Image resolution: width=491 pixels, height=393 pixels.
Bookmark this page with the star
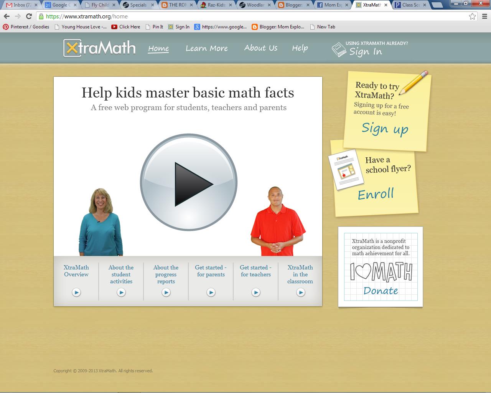[x=473, y=17]
